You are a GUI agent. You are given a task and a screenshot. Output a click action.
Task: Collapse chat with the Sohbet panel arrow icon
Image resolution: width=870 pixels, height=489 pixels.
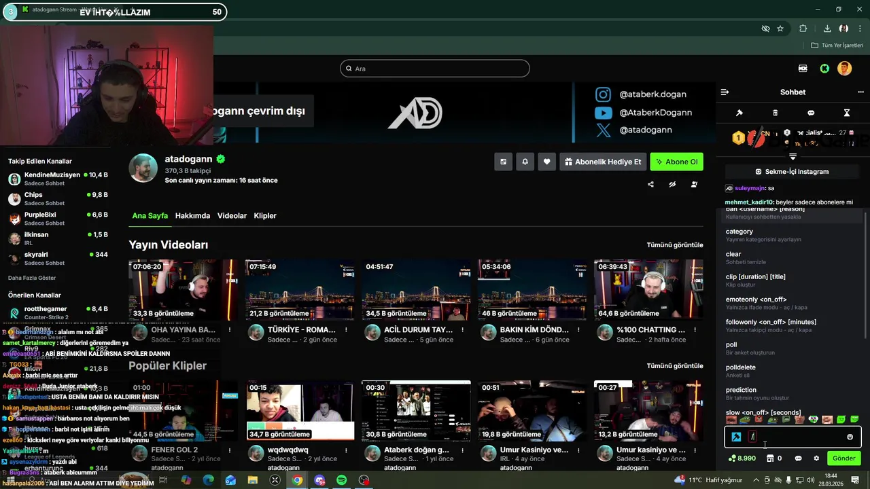tap(725, 92)
